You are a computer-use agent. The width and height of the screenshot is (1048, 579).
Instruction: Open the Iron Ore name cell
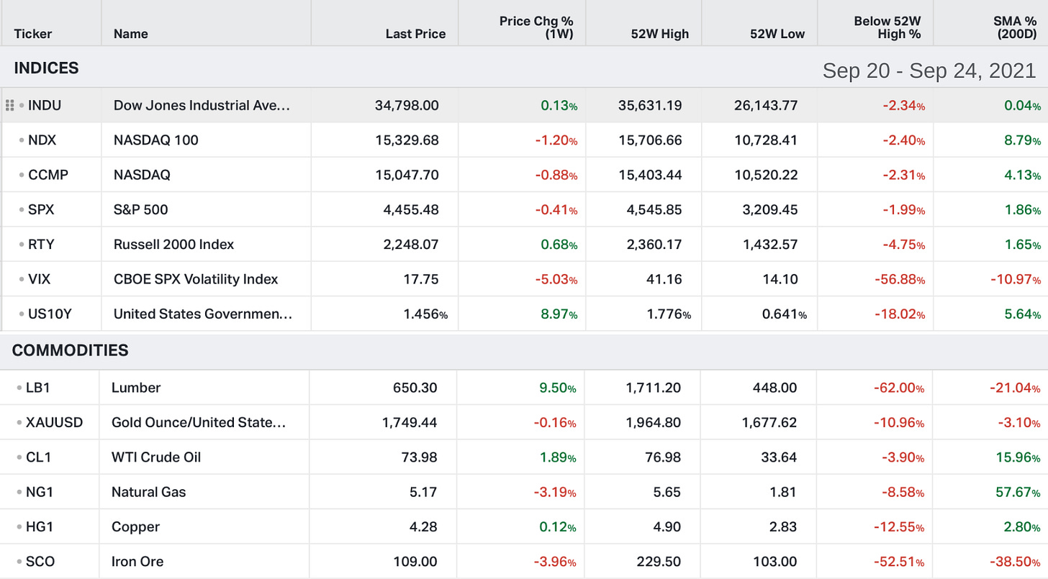[x=137, y=562]
